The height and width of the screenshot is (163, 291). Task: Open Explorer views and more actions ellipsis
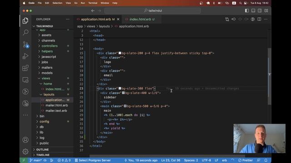click(x=67, y=19)
